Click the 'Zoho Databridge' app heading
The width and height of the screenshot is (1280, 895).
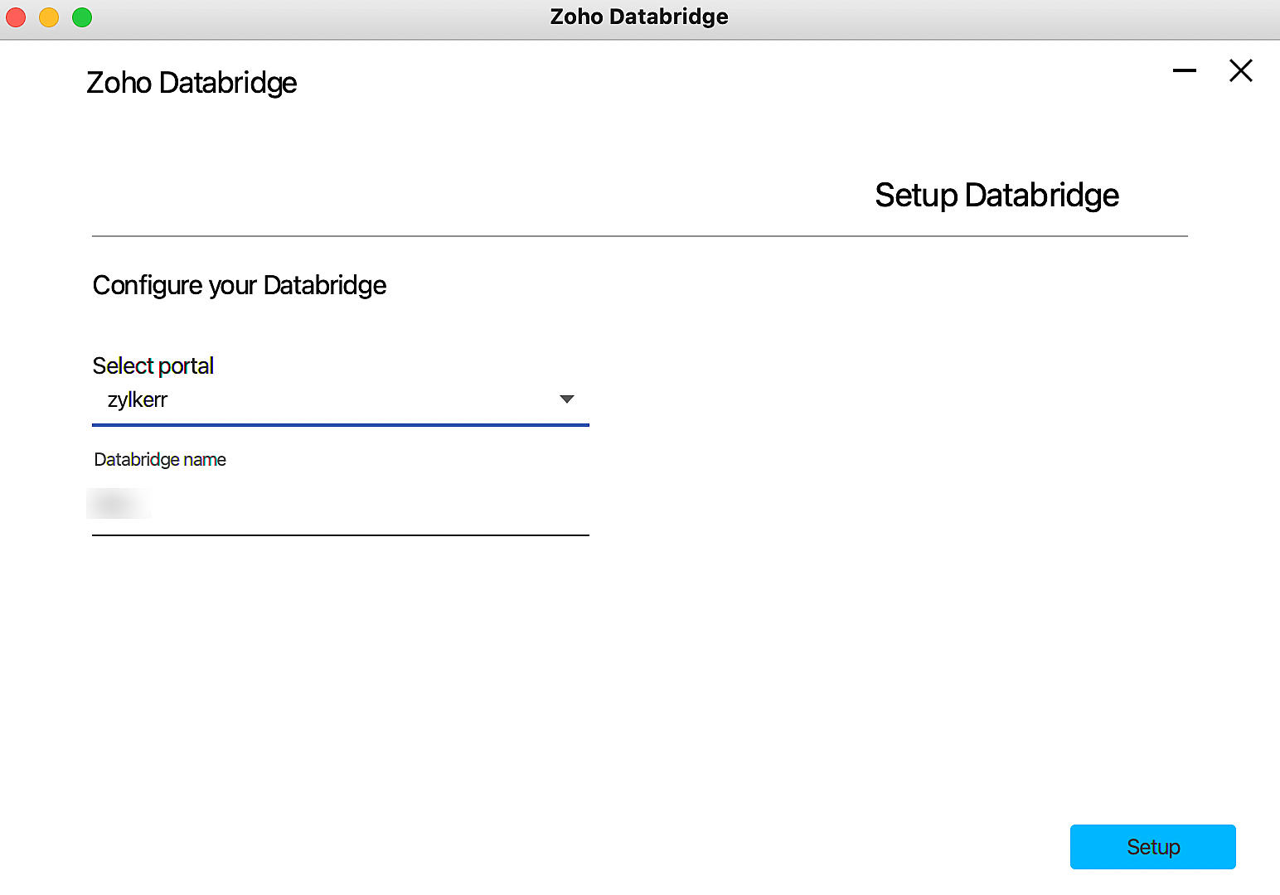(192, 83)
